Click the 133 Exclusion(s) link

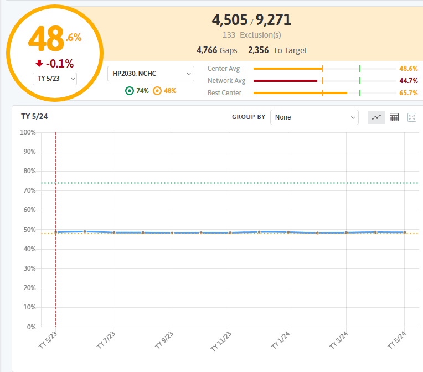click(x=251, y=35)
